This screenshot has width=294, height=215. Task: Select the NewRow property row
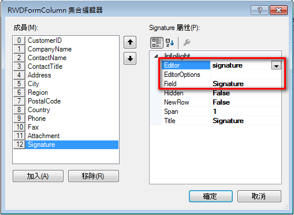click(221, 102)
